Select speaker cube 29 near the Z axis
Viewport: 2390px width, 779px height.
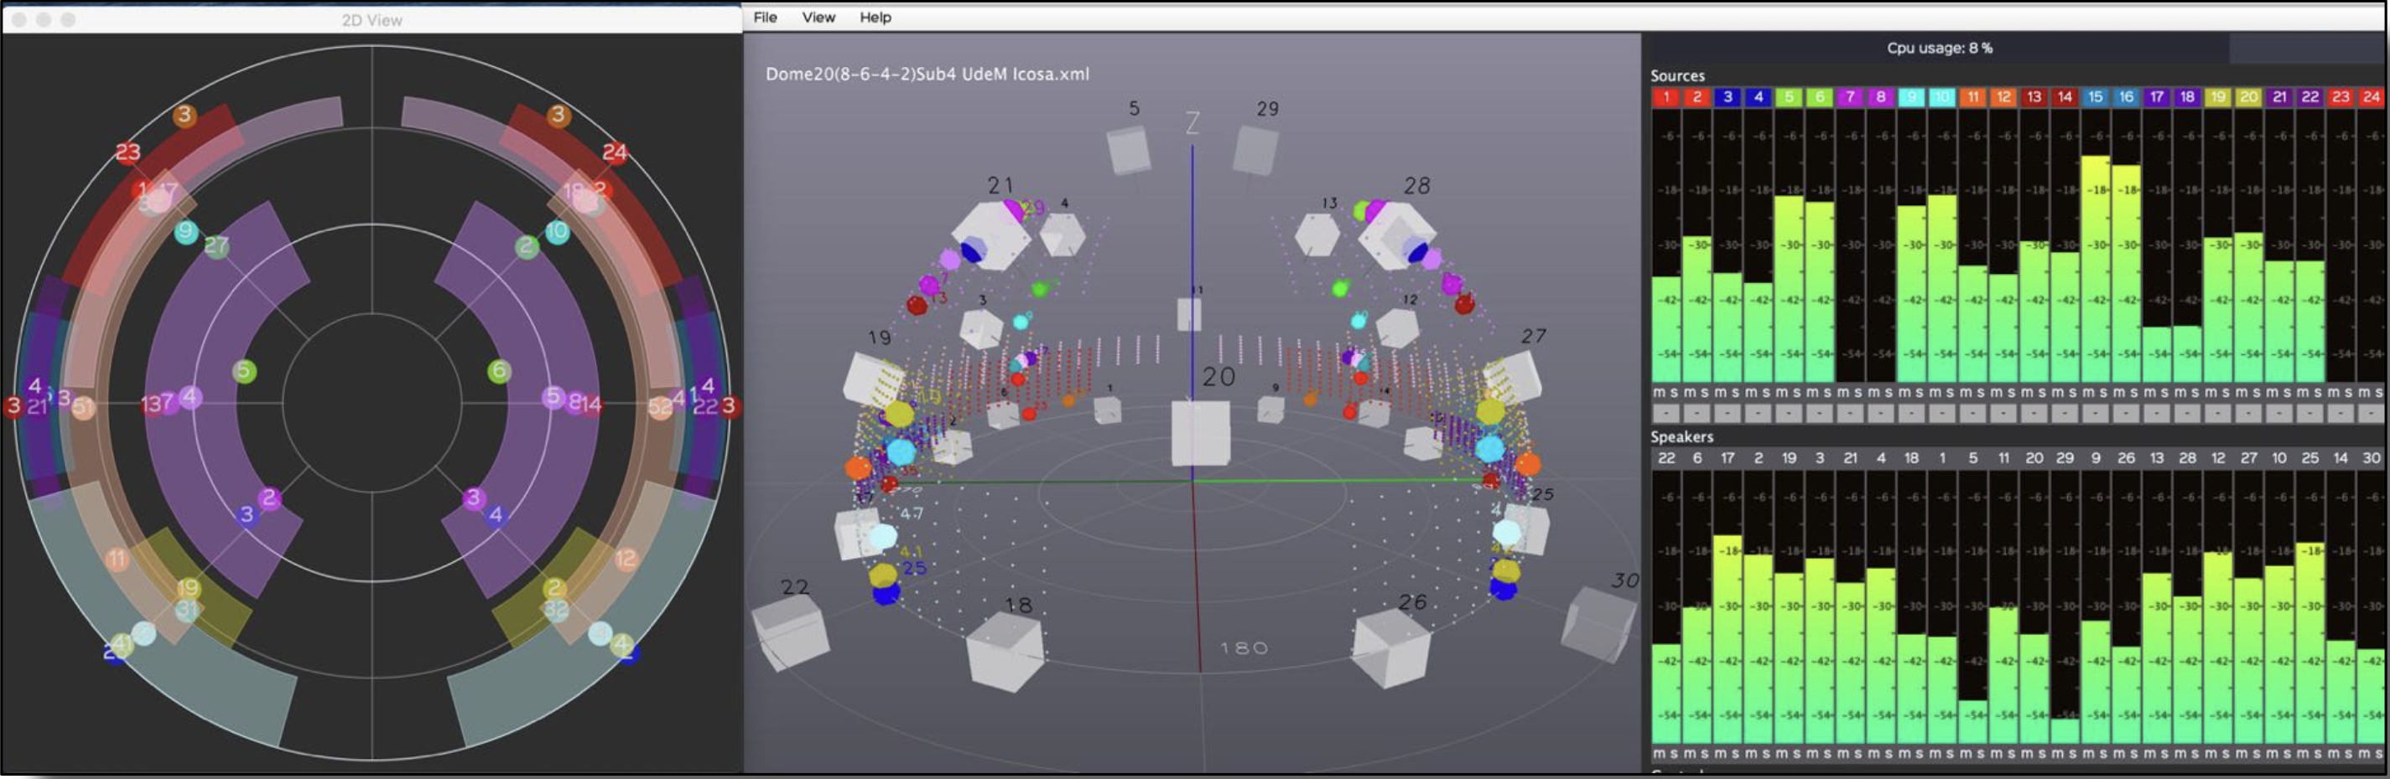click(x=1255, y=149)
